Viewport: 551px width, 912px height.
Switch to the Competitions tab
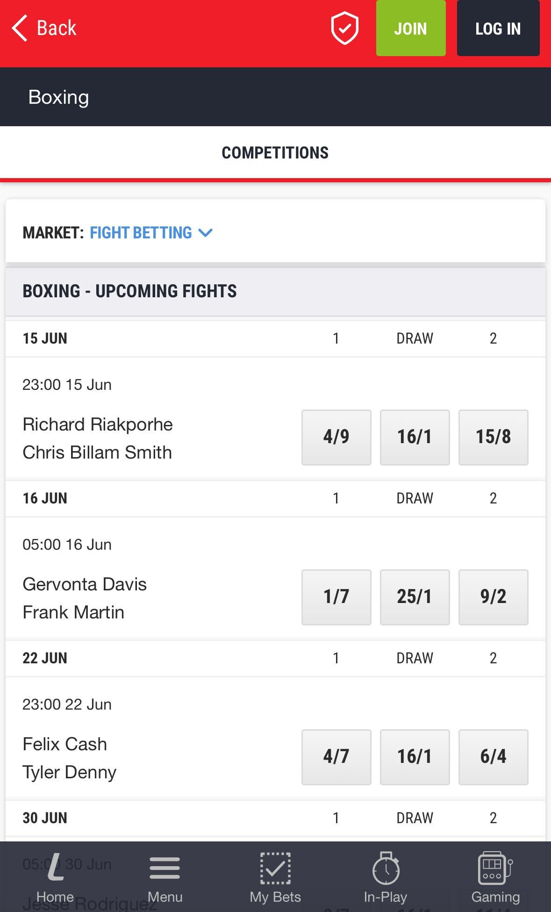275,152
